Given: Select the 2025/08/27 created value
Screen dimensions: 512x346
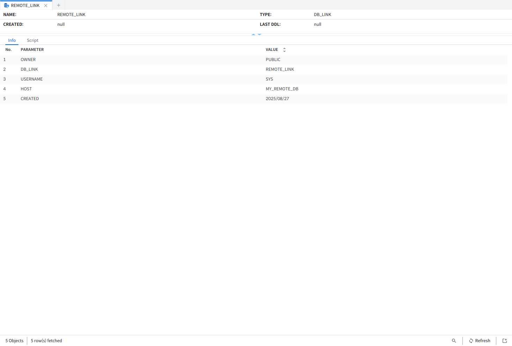Looking at the screenshot, I should pyautogui.click(x=277, y=99).
